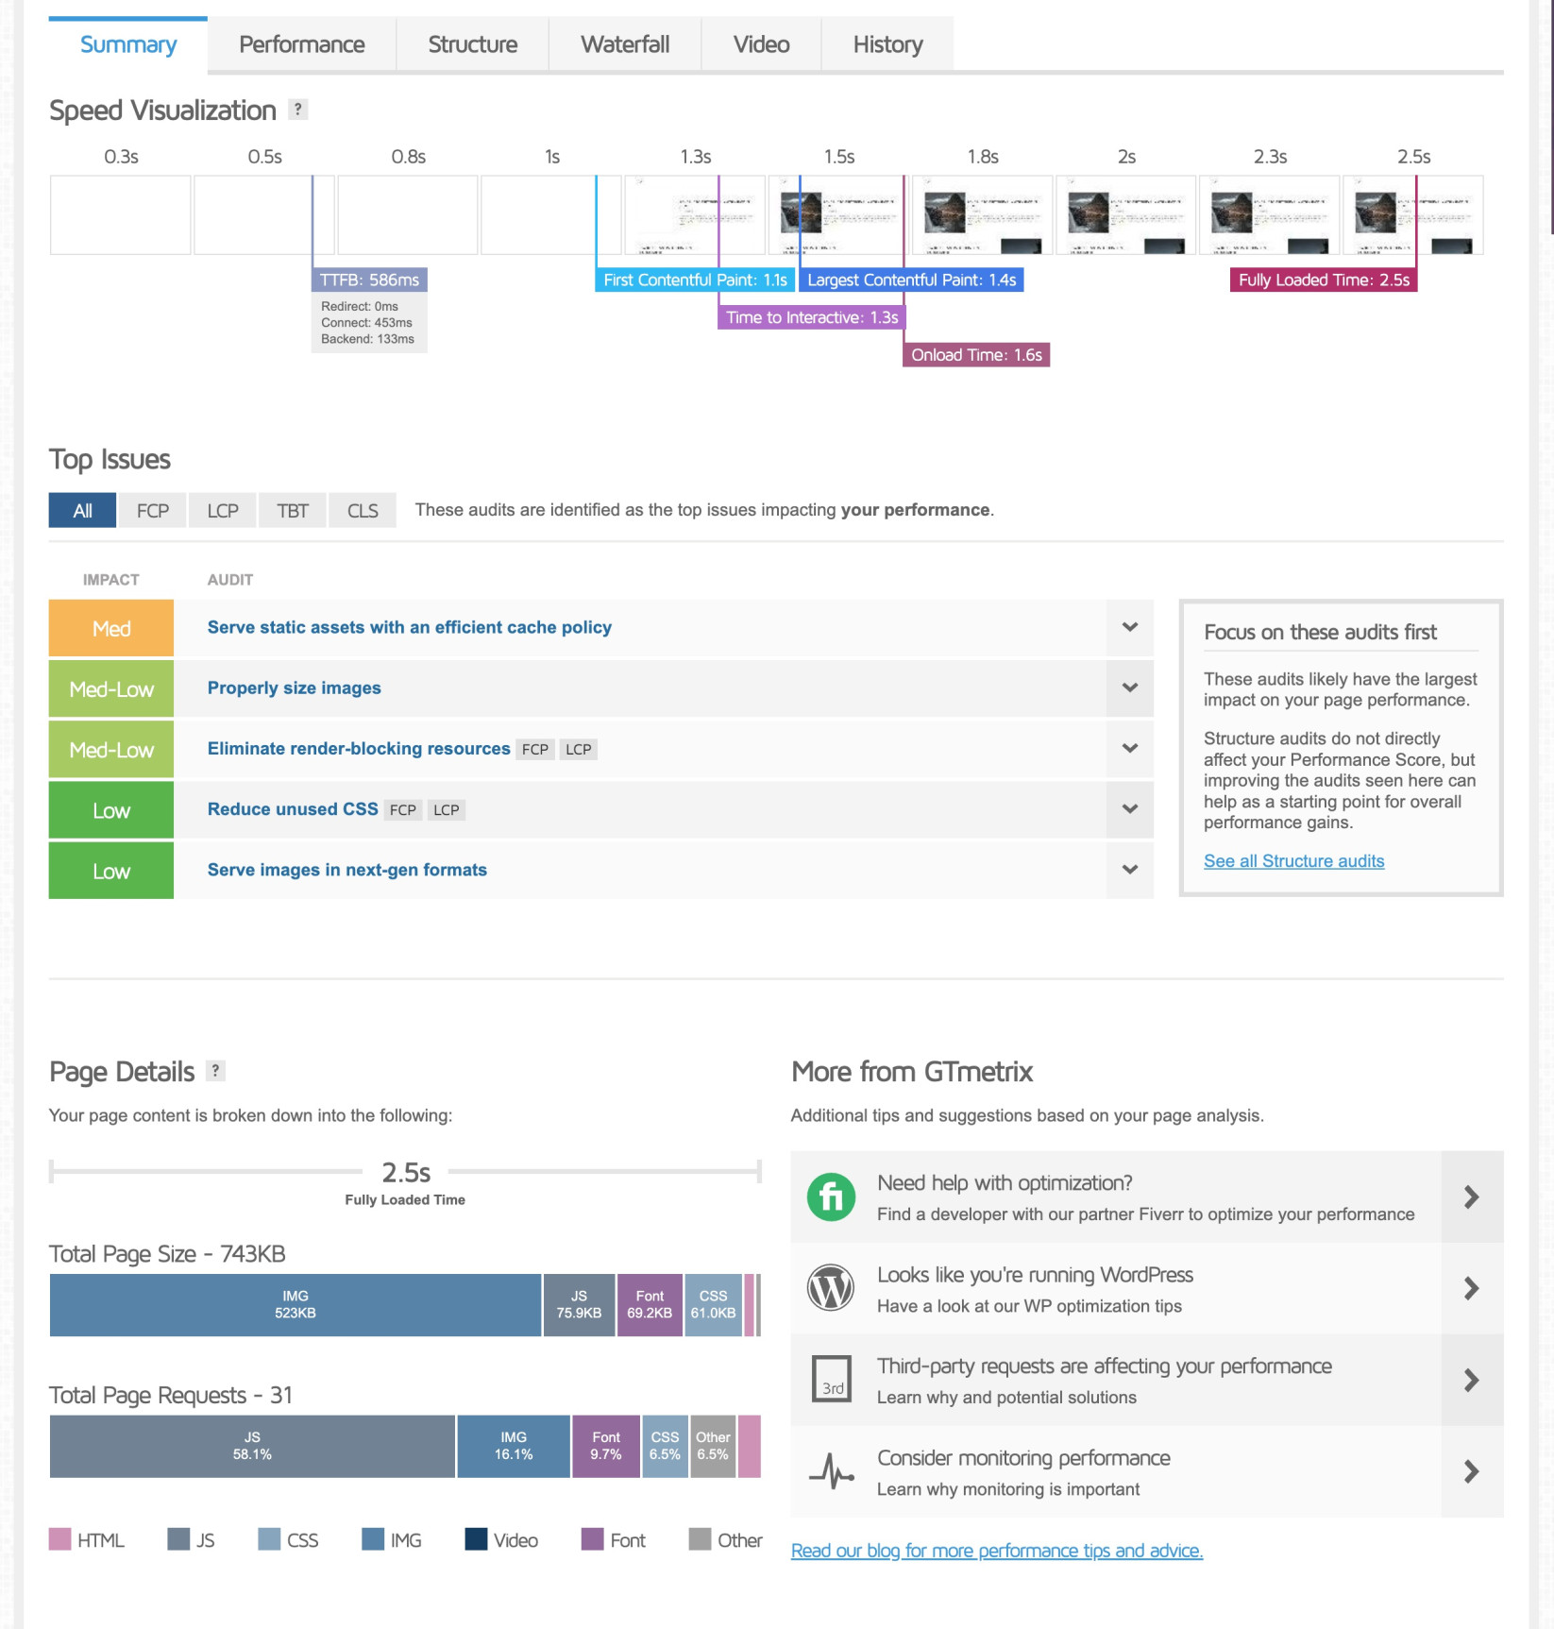
Task: Click the Largest Contentful Paint marker
Action: (x=911, y=280)
